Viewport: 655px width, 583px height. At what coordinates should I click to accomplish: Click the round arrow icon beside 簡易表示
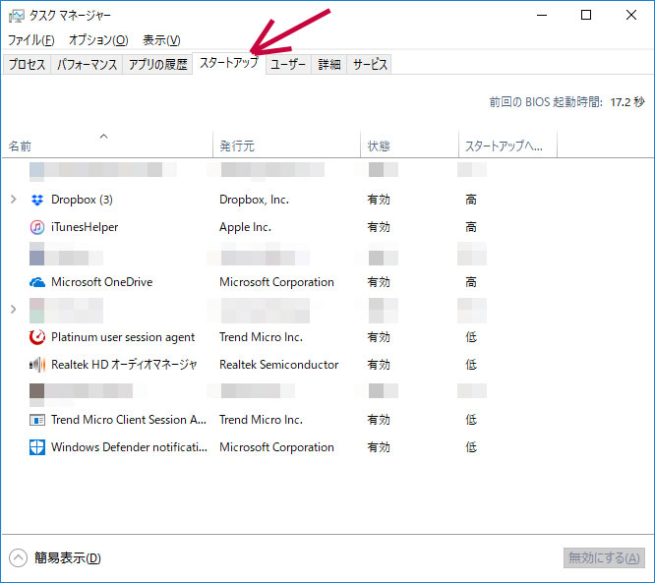click(18, 558)
